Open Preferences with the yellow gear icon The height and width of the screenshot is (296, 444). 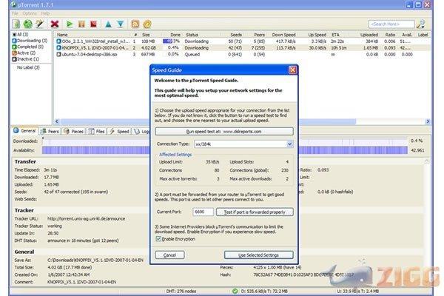[147, 24]
